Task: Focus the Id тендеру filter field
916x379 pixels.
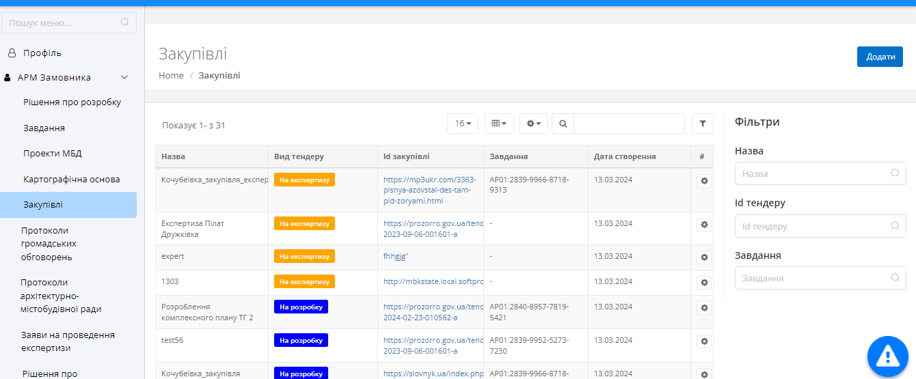Action: [x=820, y=226]
